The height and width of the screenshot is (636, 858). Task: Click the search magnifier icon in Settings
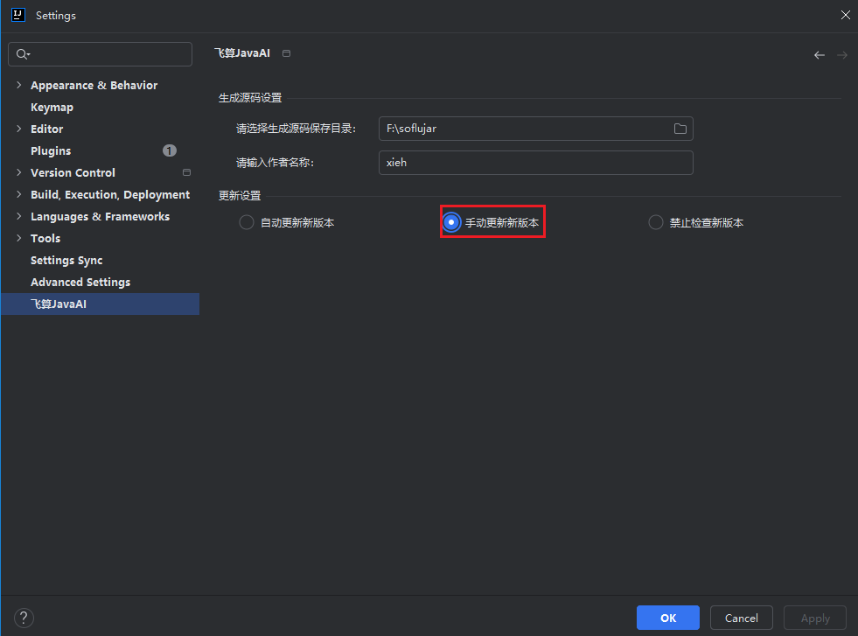click(23, 54)
